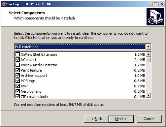Click the 1.2 MB size value
Screen dimensions: 166x127
(x=140, y=65)
